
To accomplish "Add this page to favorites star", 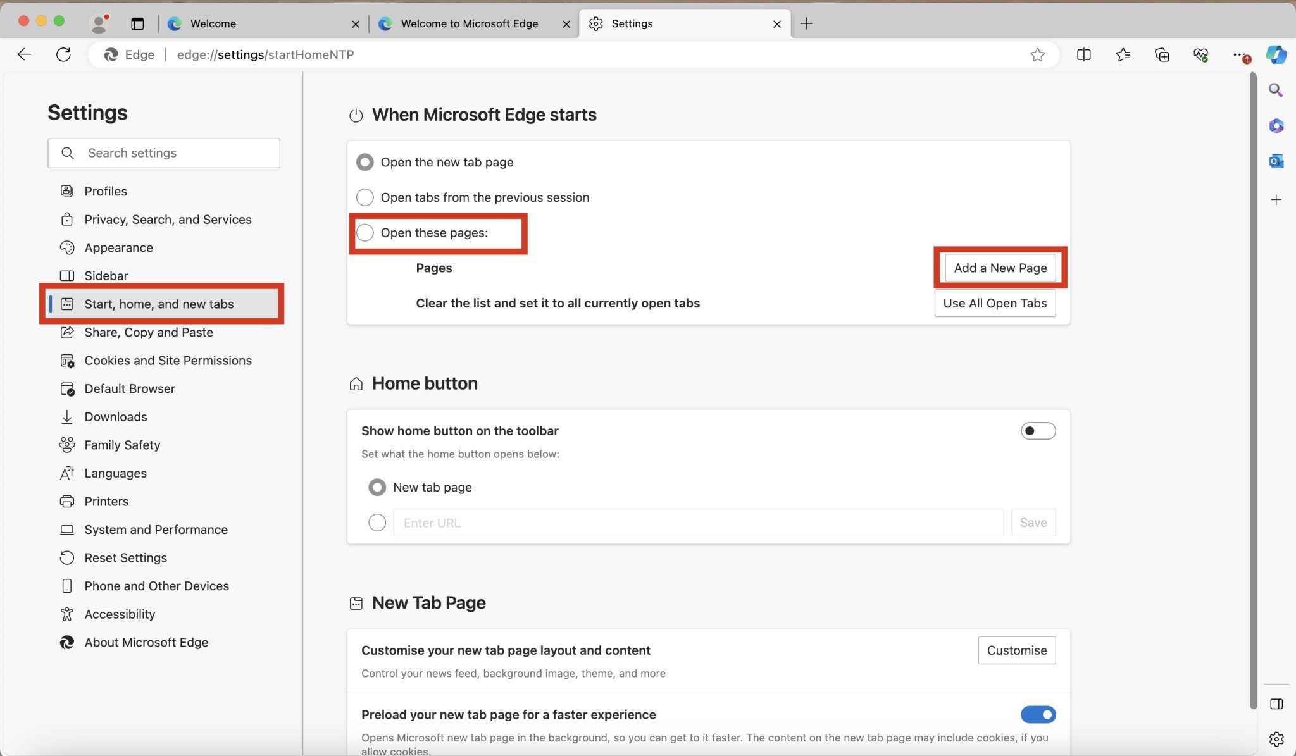I will 1037,55.
